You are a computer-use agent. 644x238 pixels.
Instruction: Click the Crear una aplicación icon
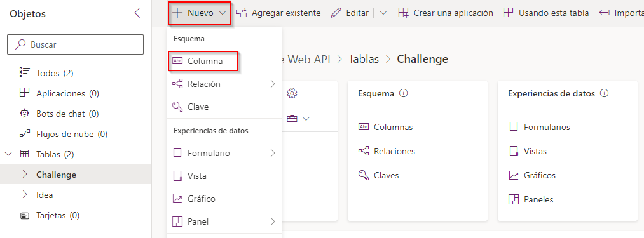[x=403, y=13]
